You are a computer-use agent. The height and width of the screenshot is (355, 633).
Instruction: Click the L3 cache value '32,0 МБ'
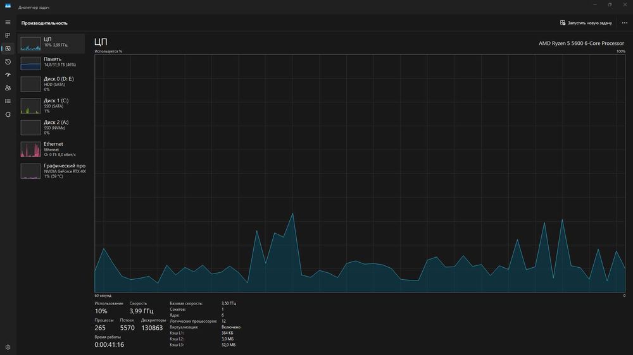tap(229, 345)
